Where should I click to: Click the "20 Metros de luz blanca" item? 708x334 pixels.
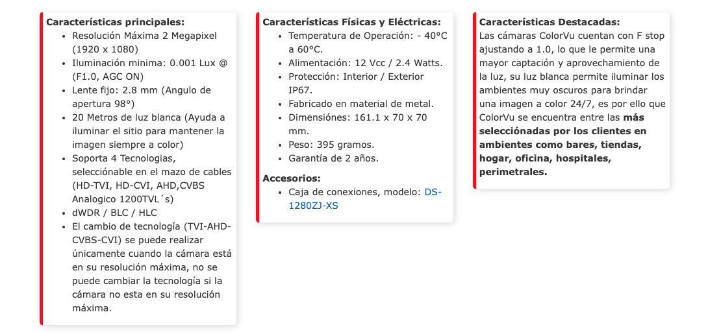point(148,117)
